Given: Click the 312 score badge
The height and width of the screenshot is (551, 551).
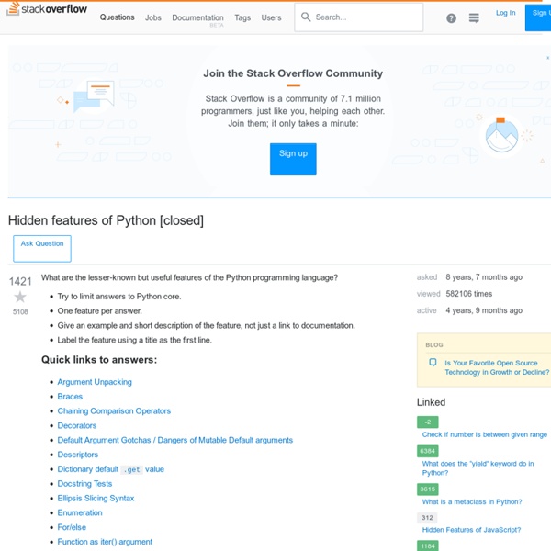Looking at the screenshot, I should point(427,517).
